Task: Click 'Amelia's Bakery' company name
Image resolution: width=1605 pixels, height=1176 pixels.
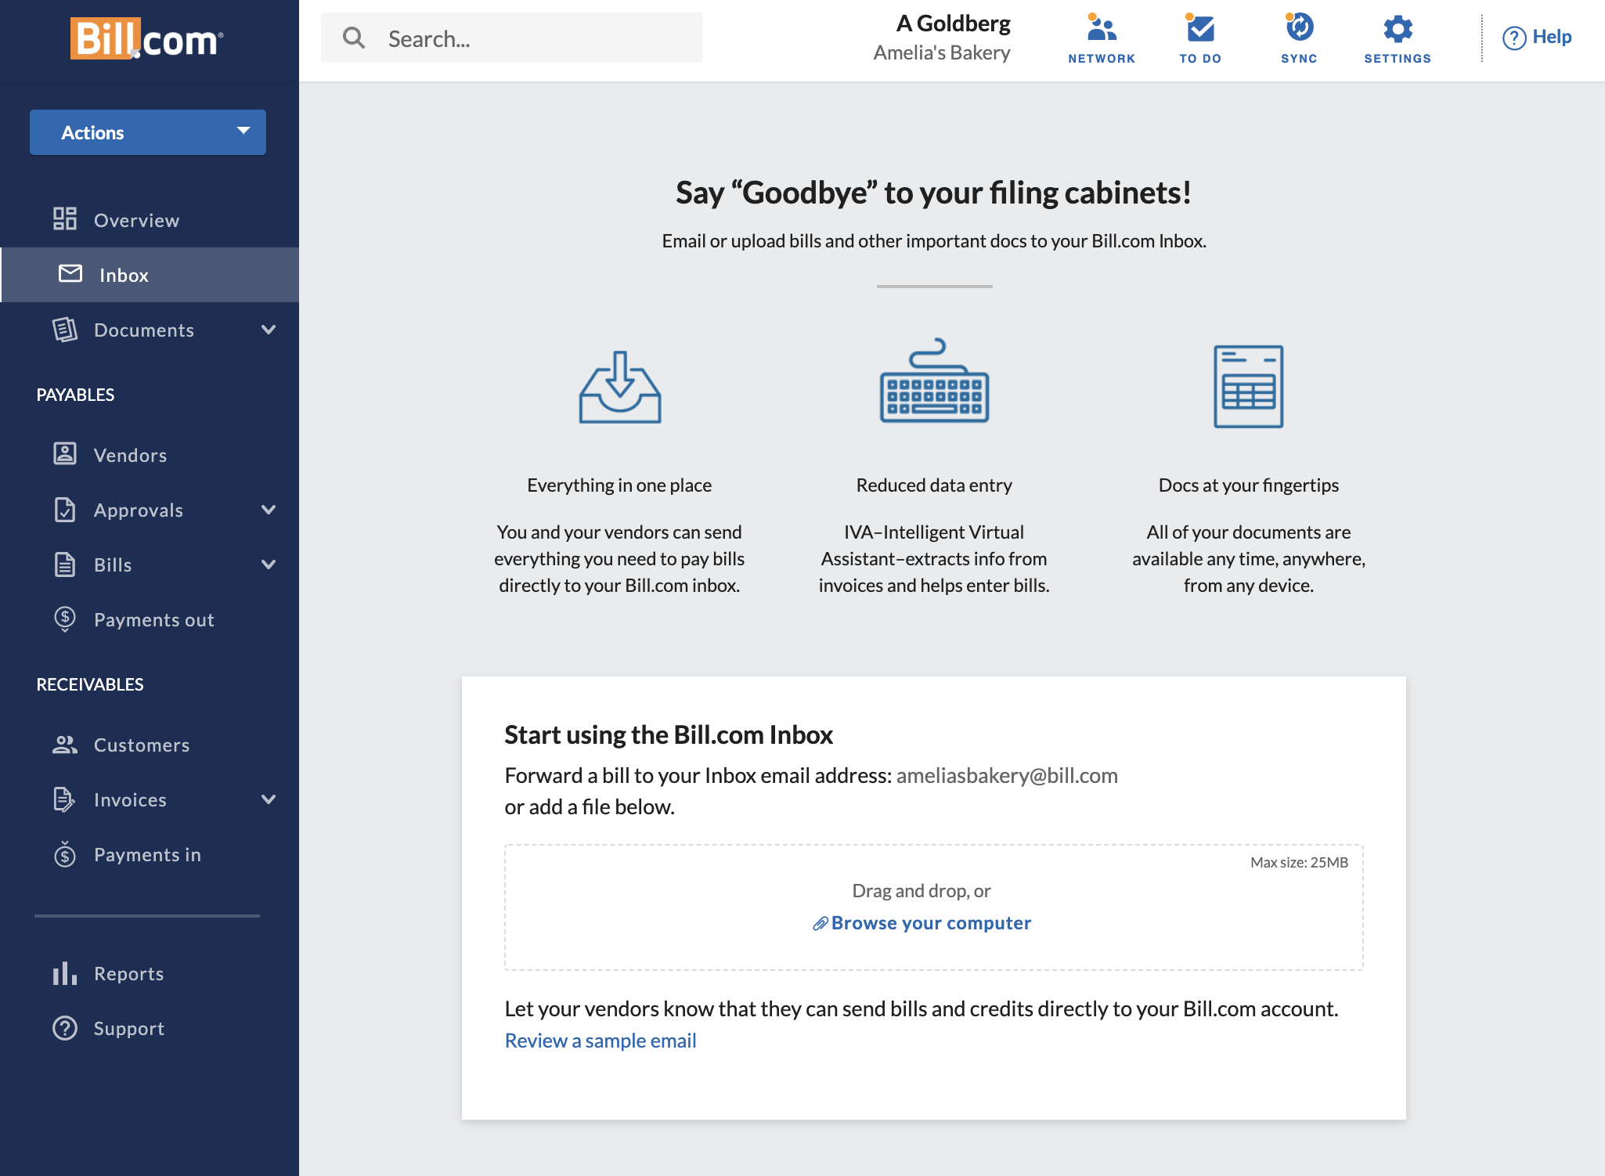Action: pyautogui.click(x=942, y=52)
